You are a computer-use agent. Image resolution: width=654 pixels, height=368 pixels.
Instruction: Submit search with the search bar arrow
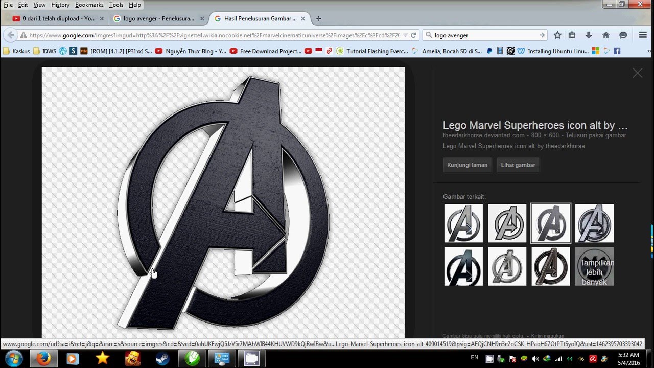(x=542, y=35)
